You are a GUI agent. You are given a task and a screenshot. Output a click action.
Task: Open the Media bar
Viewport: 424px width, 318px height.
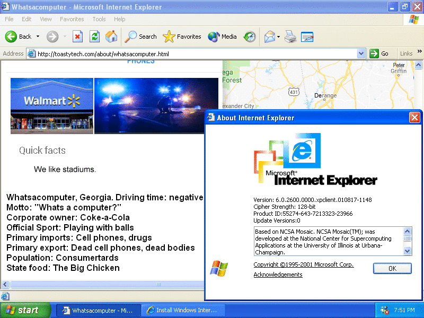[222, 37]
